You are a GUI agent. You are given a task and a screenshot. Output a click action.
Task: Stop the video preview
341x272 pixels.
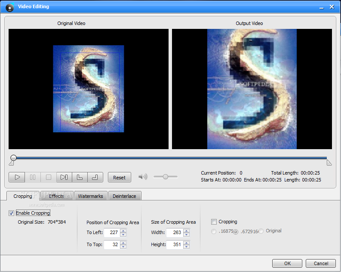coord(49,177)
